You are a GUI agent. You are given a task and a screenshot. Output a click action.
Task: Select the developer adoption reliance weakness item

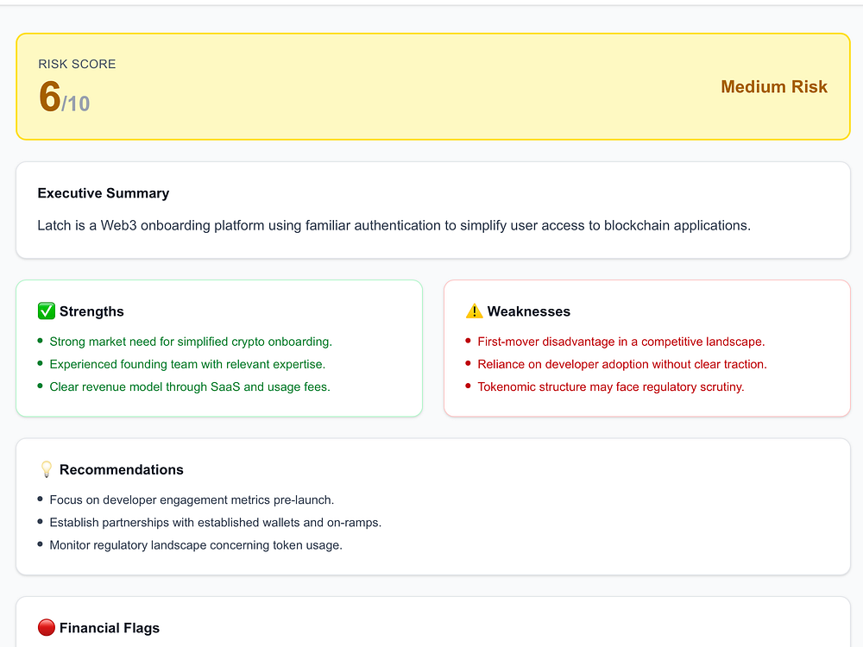(x=622, y=364)
